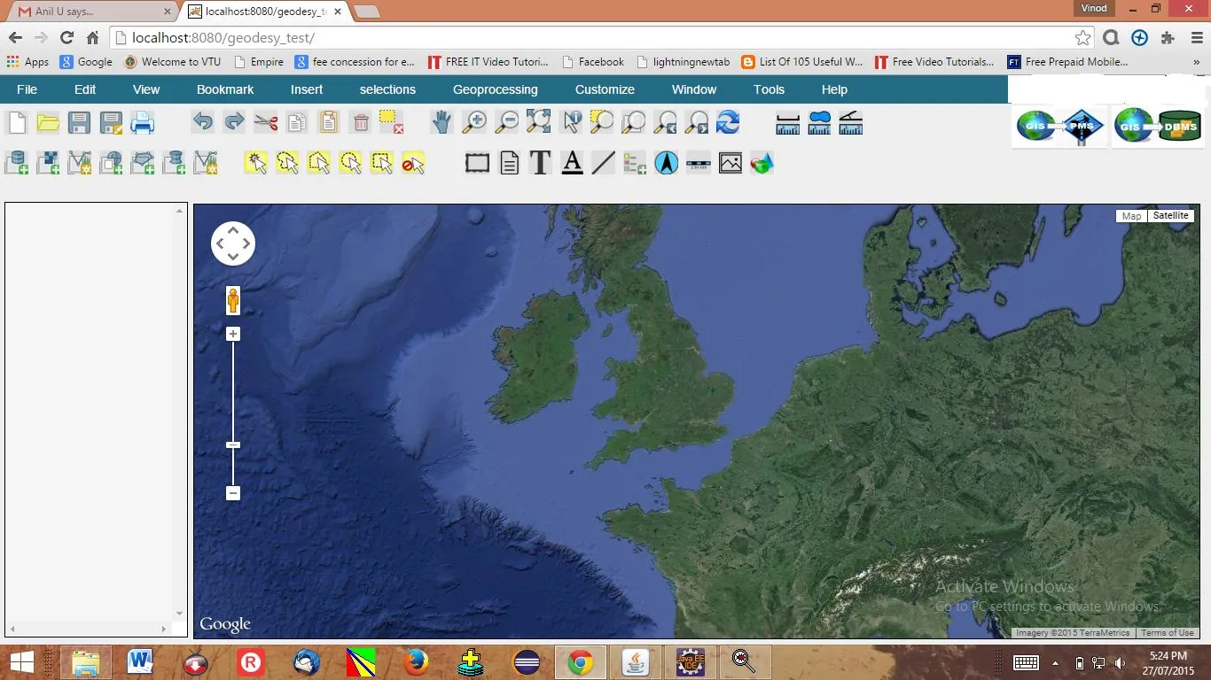The height and width of the screenshot is (680, 1211).
Task: Open a file with the yellow folder icon
Action: (48, 122)
